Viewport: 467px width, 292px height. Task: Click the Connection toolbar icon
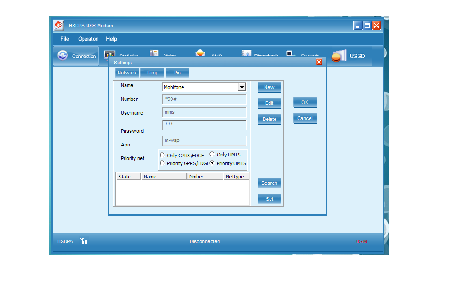63,56
